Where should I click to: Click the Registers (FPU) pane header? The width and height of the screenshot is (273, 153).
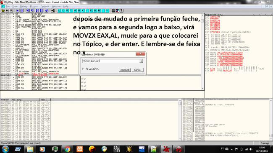click(x=239, y=15)
